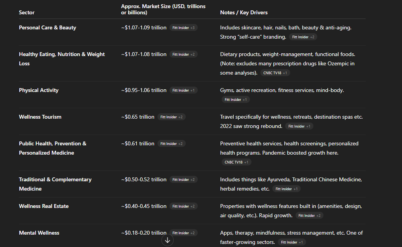
Task: Click the note mentioning Ayurveda, Traditional Chinese Medicine
Action: [x=291, y=184]
